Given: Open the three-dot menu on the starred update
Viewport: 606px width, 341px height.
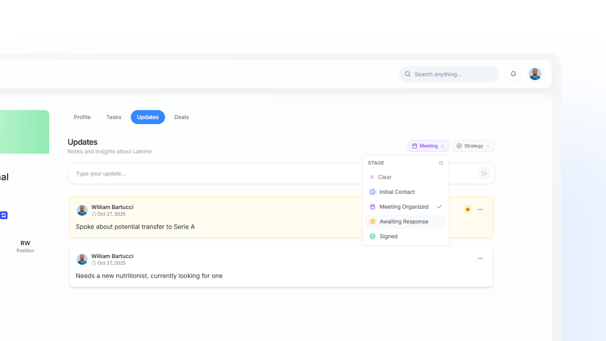Looking at the screenshot, I should pyautogui.click(x=480, y=209).
